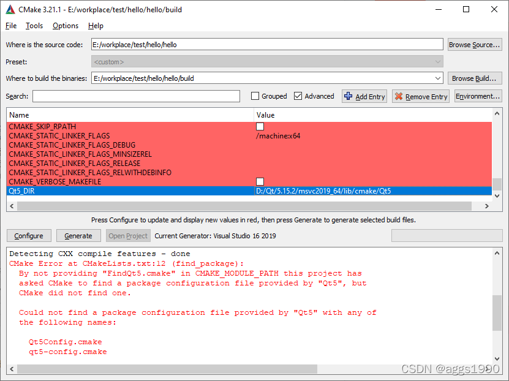The width and height of the screenshot is (509, 381).
Task: Toggle the Grouped checkbox
Action: pyautogui.click(x=255, y=96)
